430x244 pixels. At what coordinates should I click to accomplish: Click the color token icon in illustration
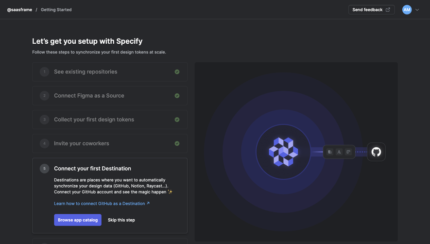[330, 152]
